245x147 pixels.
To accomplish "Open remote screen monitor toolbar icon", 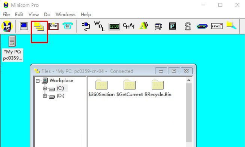I will click(24, 26).
